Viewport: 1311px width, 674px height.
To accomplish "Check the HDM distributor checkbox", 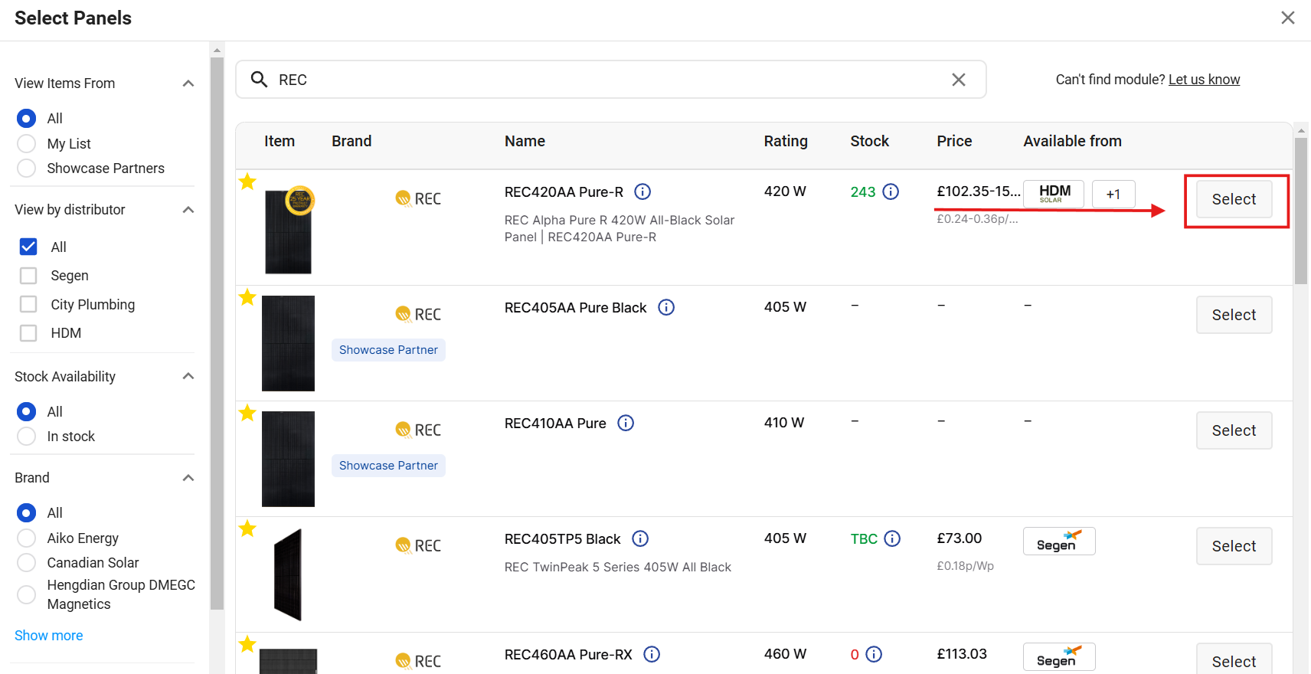I will click(28, 333).
